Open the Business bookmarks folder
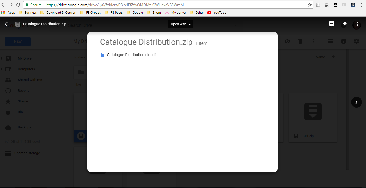This screenshot has height=188, width=366. click(28, 13)
